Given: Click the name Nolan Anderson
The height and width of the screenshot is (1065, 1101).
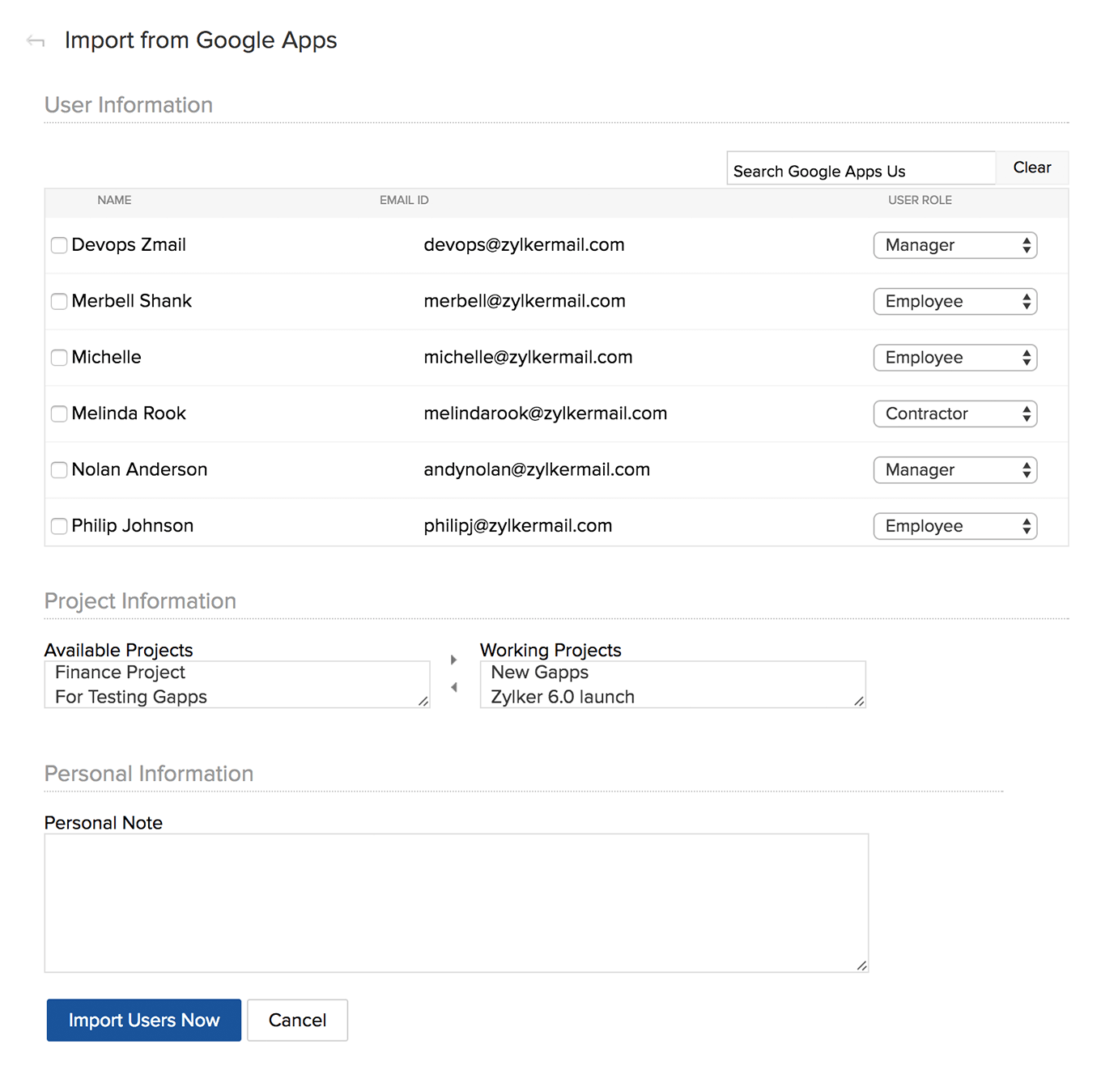Looking at the screenshot, I should [x=139, y=469].
